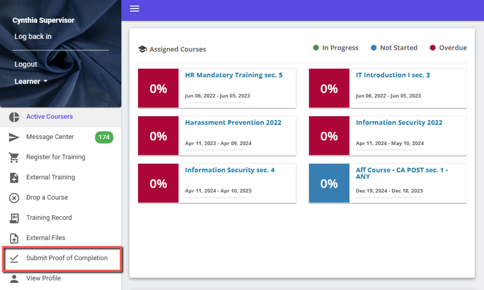Expand the Learner role dropdown
This screenshot has height=290, width=484.
point(31,81)
